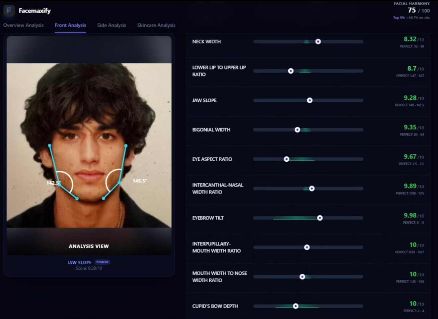Click the Eye Aspect Ratio slider handle
The image size is (438, 319).
point(286,159)
